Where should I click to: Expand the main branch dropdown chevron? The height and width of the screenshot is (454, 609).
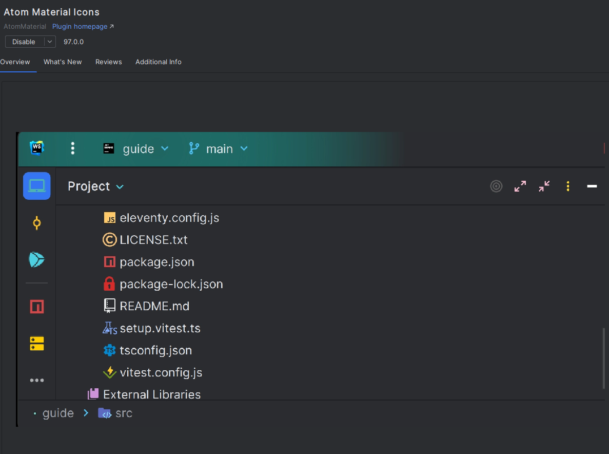click(244, 148)
